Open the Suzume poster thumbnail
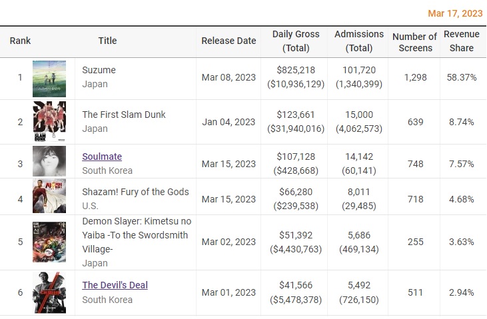The image size is (487, 319). coord(49,78)
